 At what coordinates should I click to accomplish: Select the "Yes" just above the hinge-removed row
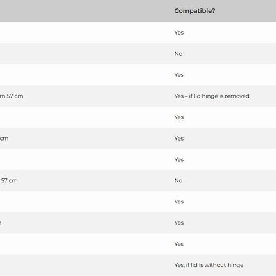[x=179, y=75]
